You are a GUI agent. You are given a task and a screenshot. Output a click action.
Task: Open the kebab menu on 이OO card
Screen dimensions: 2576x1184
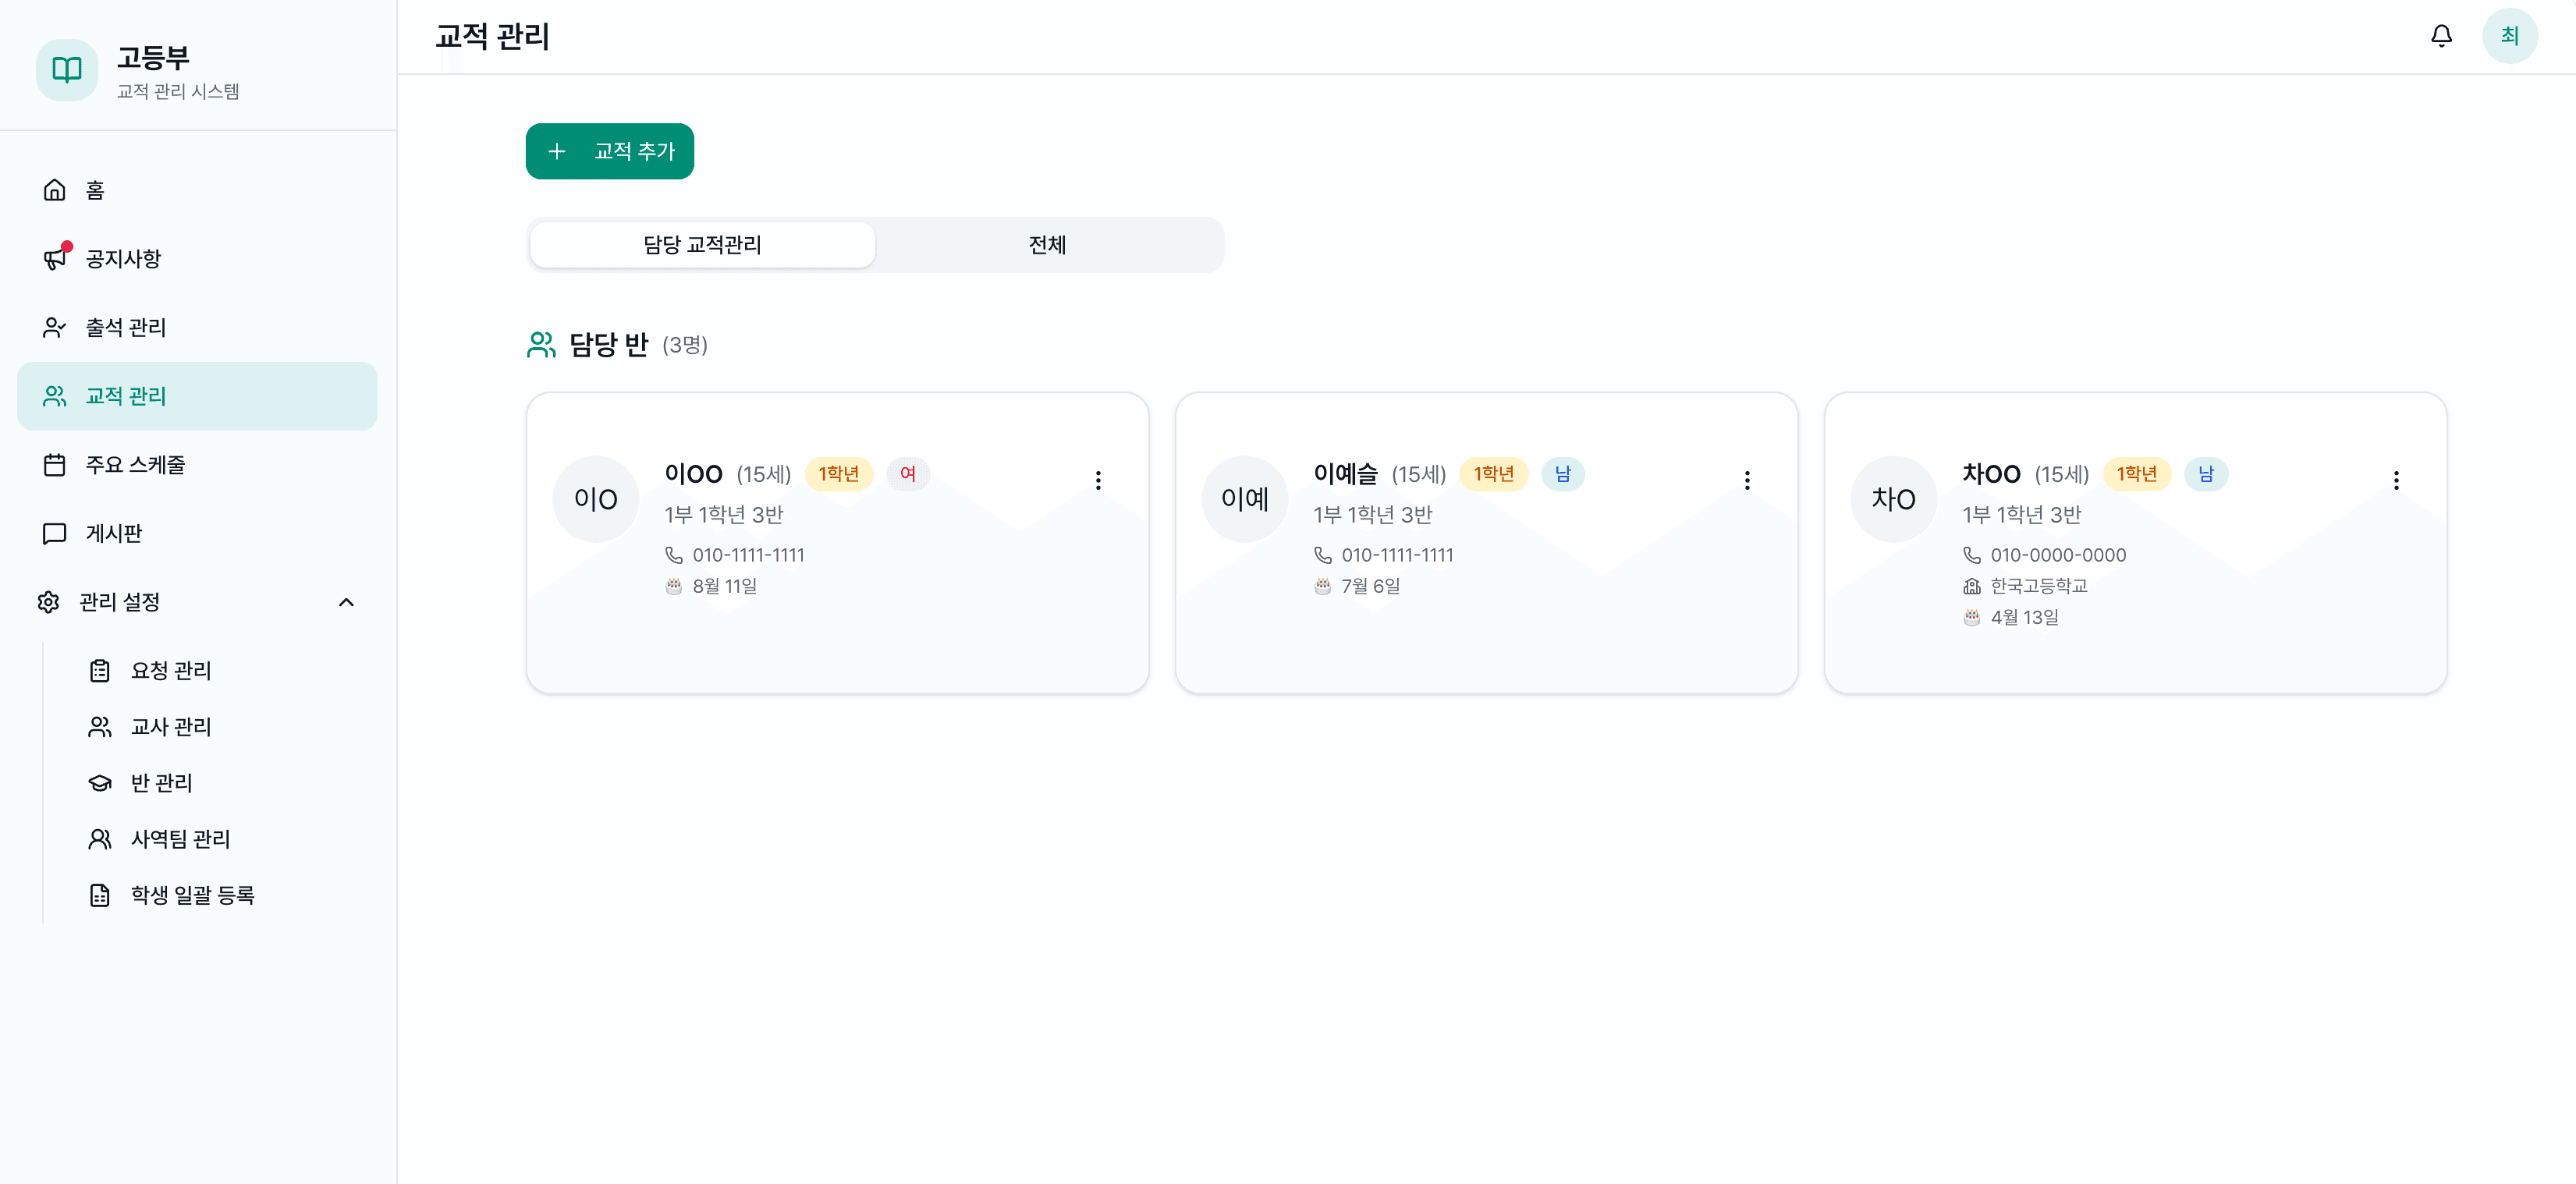coord(1098,480)
